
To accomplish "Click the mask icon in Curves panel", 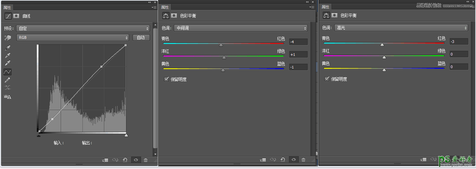I will click(x=16, y=16).
